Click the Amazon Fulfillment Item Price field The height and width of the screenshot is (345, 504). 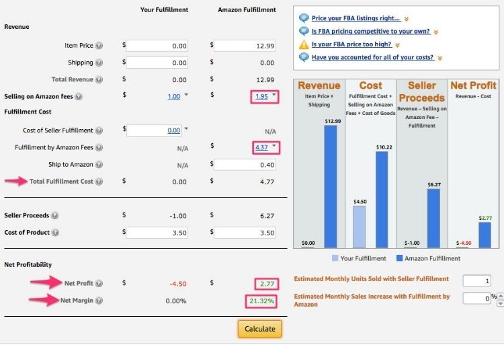(x=244, y=46)
